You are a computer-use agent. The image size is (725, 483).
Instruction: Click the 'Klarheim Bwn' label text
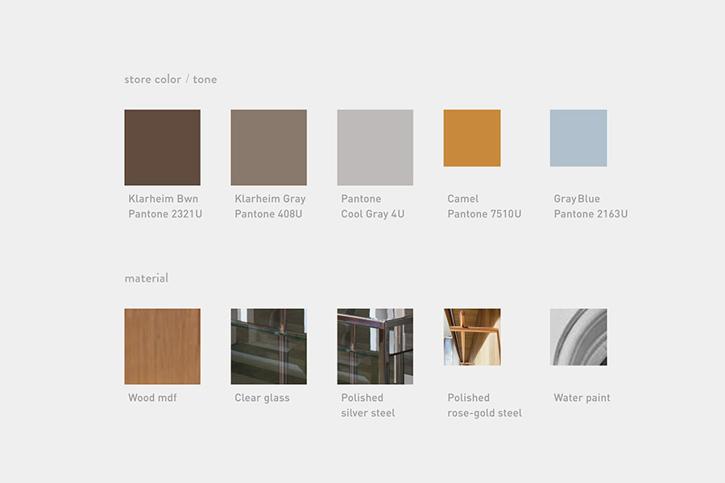pyautogui.click(x=164, y=199)
